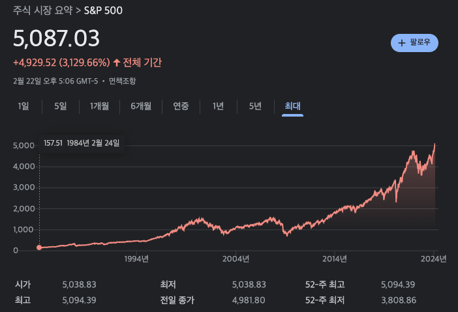Image resolution: width=458 pixels, height=312 pixels.
Task: Click the 팔로우 follow button
Action: point(414,43)
